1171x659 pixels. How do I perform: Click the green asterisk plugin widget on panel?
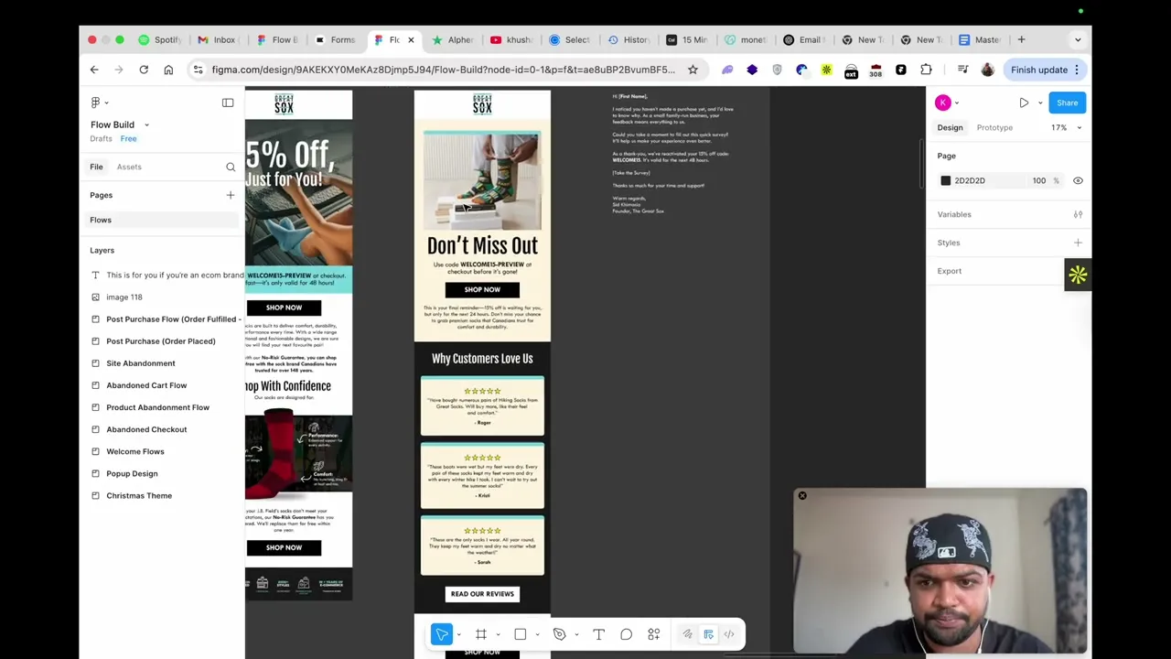click(x=1078, y=275)
